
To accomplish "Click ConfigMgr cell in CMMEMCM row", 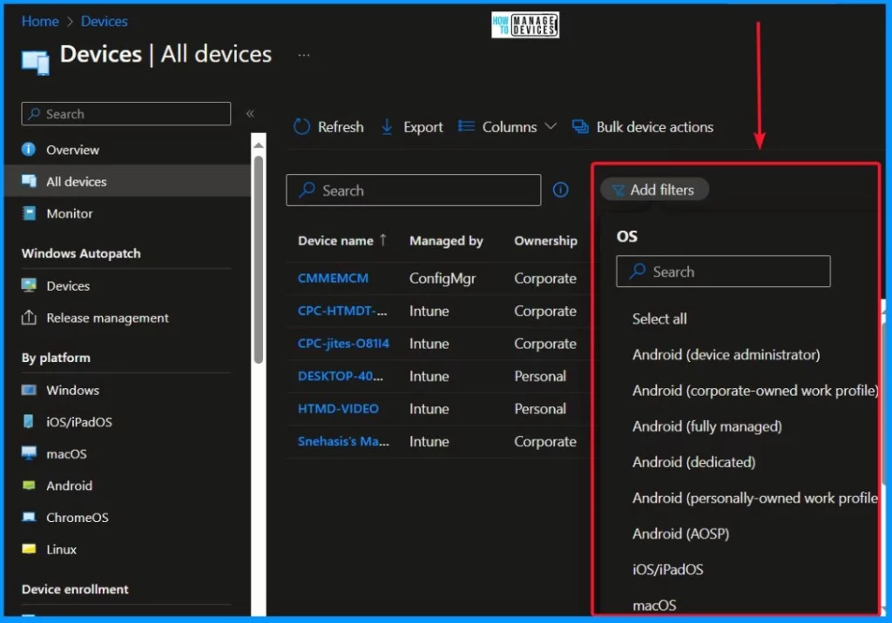I will pyautogui.click(x=443, y=278).
